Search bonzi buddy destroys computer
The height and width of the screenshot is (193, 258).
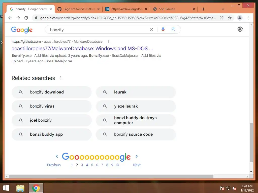pyautogui.click(x=136, y=120)
